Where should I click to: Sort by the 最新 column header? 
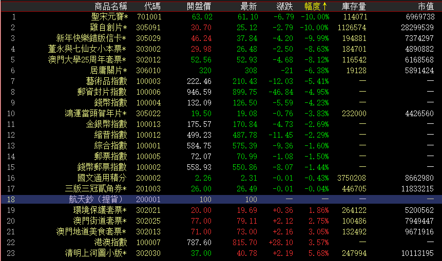[248, 6]
